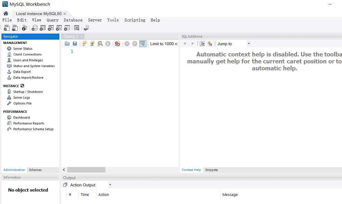Screen dimensions: 342x204
Task: Create a new schema icon
Action: (34, 28)
